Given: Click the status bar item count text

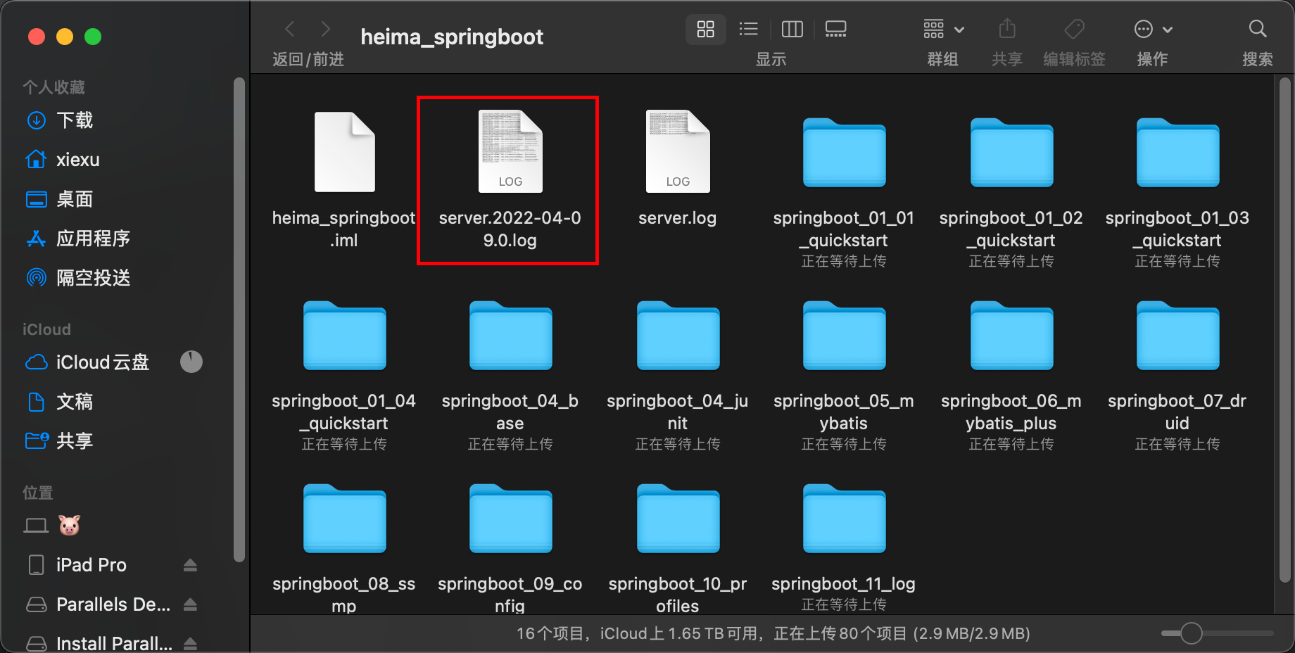Looking at the screenshot, I should point(773,633).
